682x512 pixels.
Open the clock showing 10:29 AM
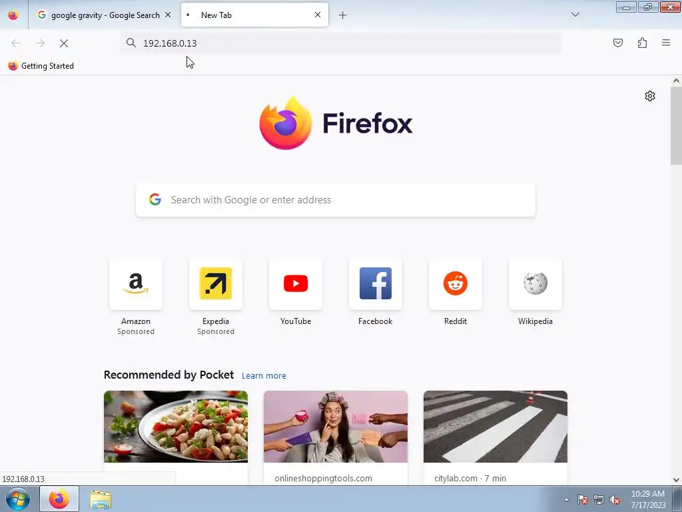point(648,499)
